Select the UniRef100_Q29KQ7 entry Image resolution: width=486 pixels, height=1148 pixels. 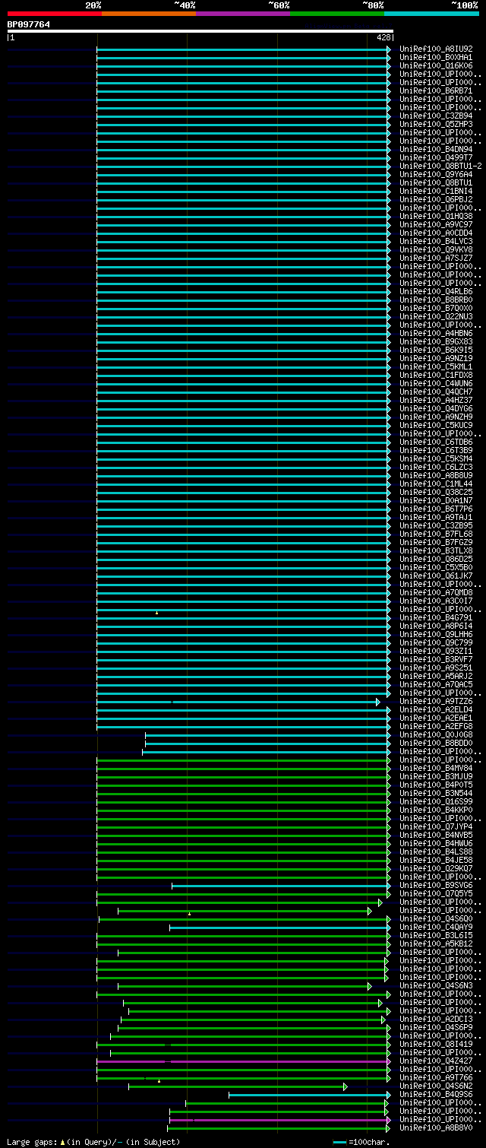click(436, 869)
